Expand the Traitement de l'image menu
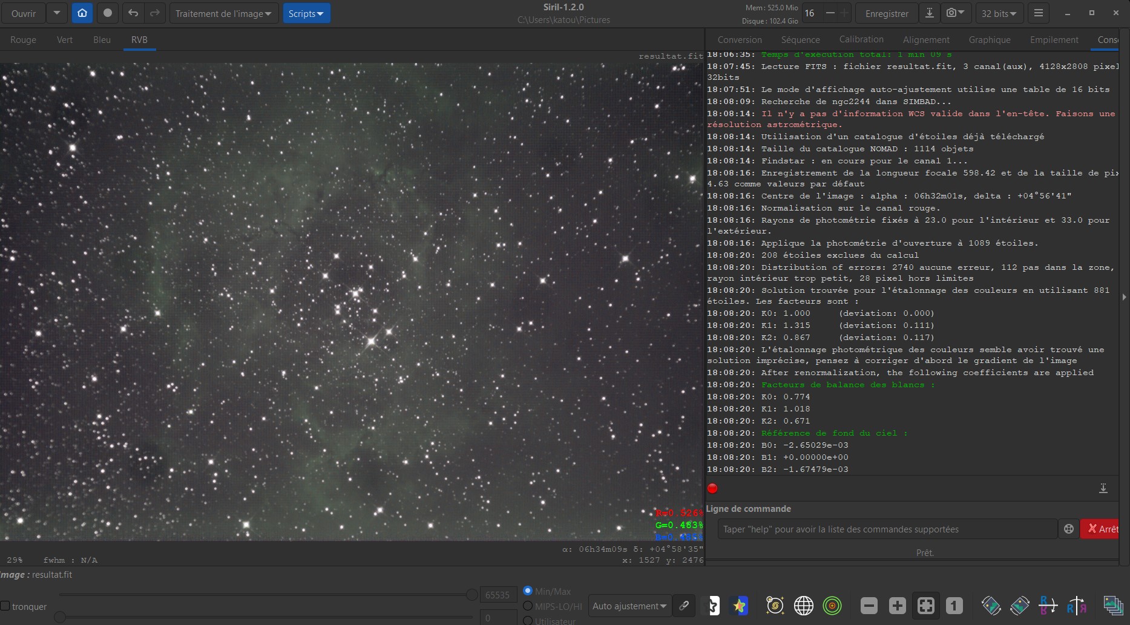 pos(223,13)
